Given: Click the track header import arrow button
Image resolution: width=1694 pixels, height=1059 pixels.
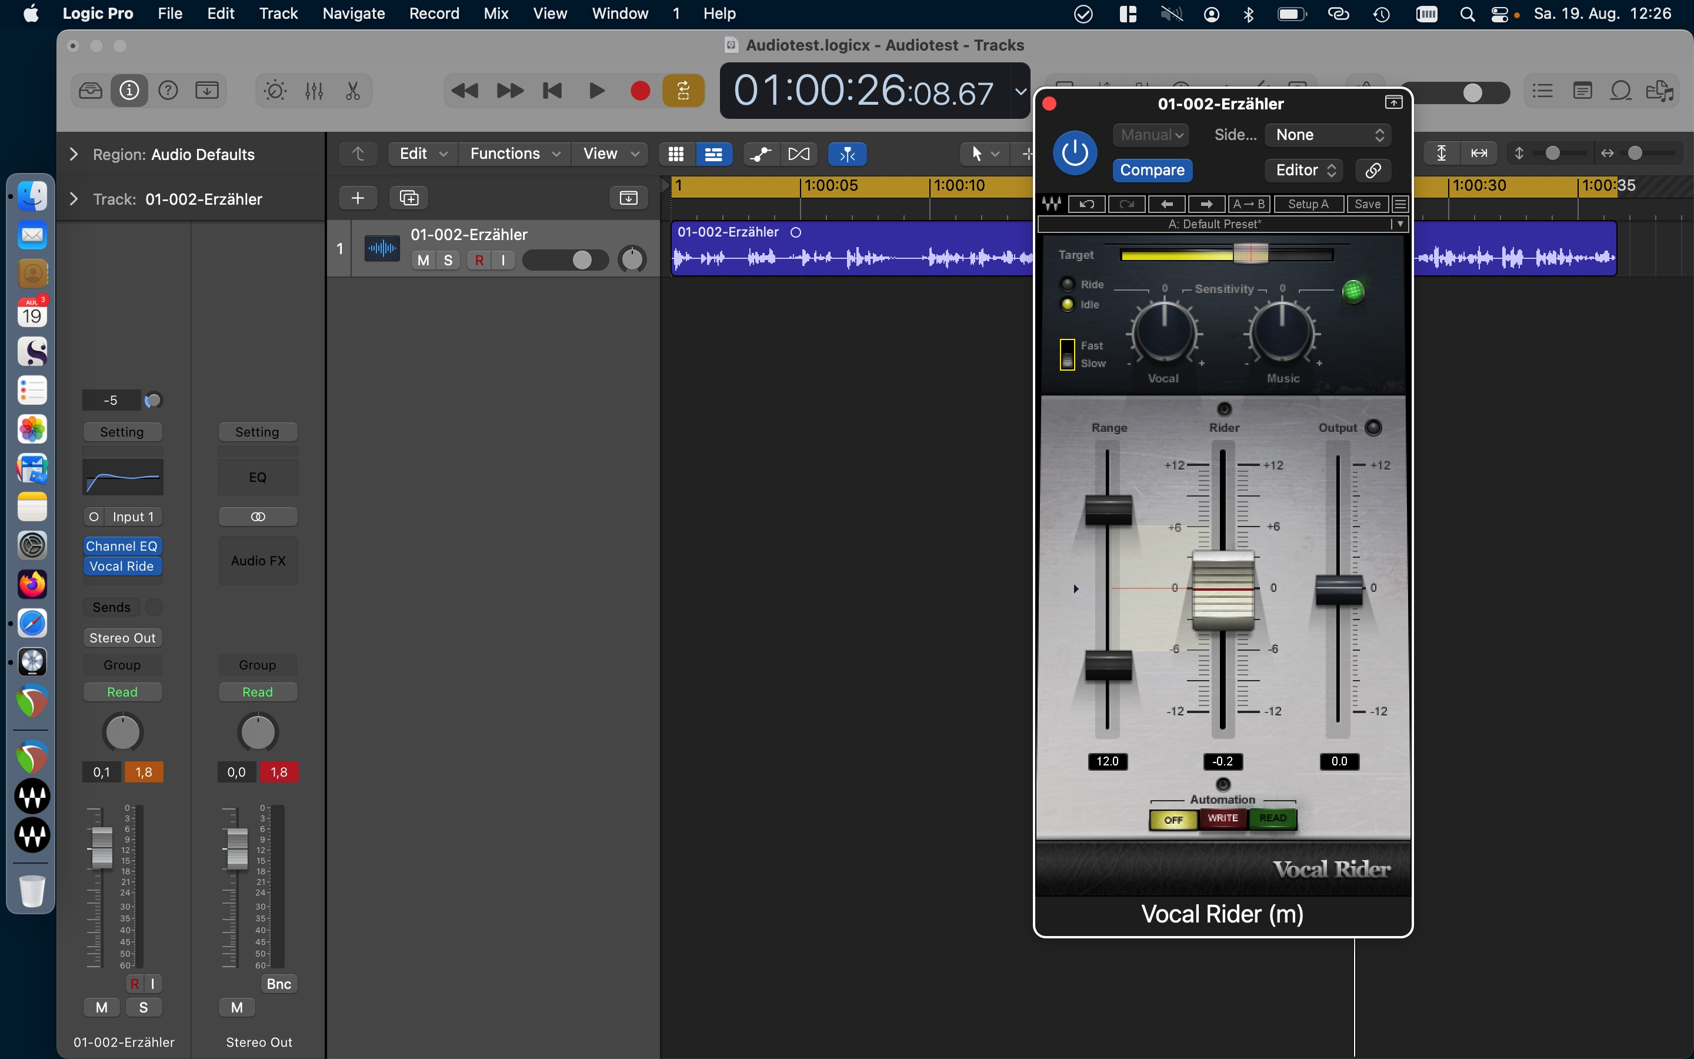Looking at the screenshot, I should 629,198.
